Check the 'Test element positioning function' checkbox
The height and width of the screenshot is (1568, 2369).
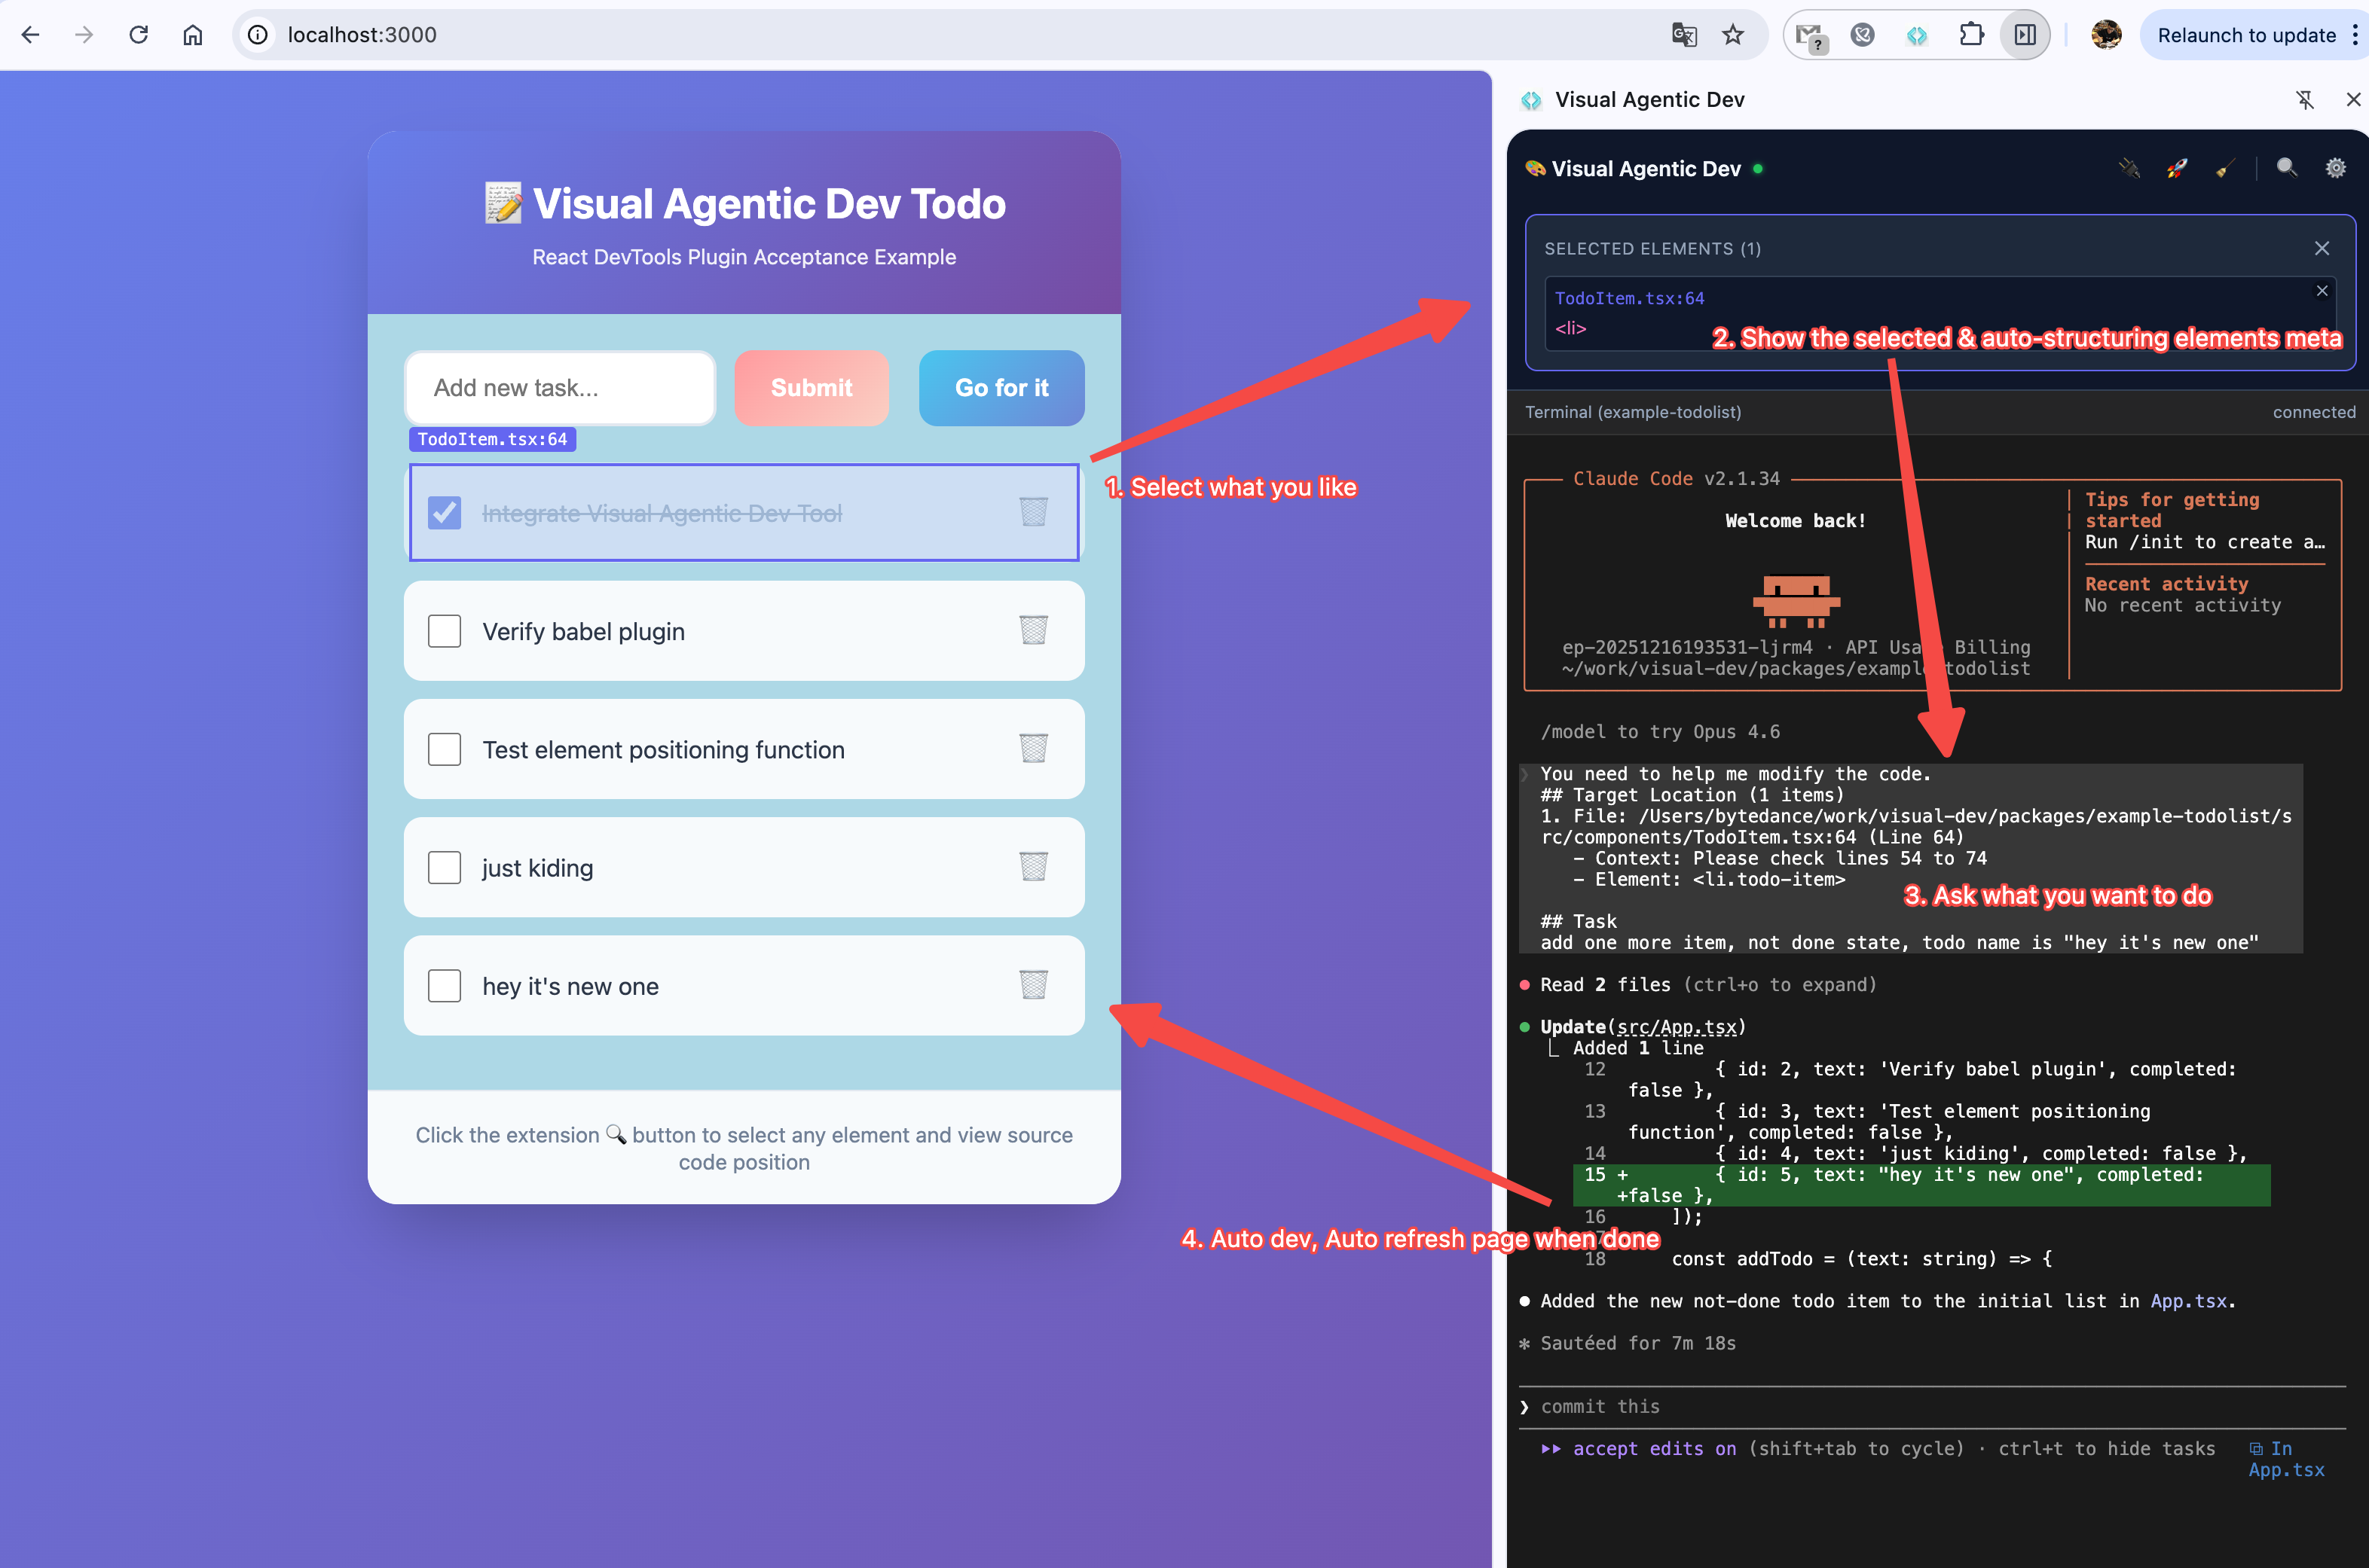[x=445, y=749]
